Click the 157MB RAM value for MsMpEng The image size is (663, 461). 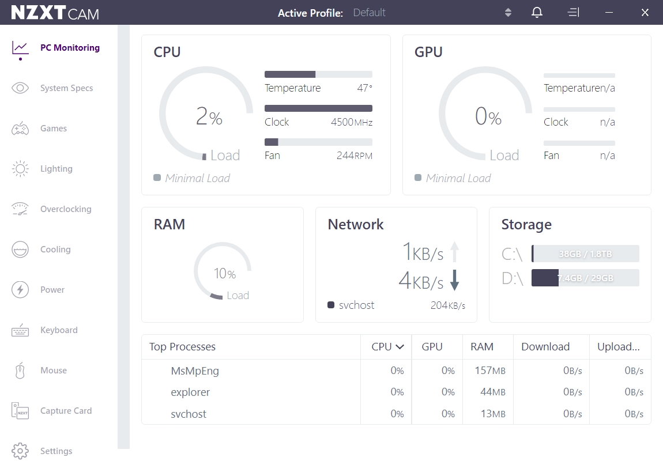490,371
